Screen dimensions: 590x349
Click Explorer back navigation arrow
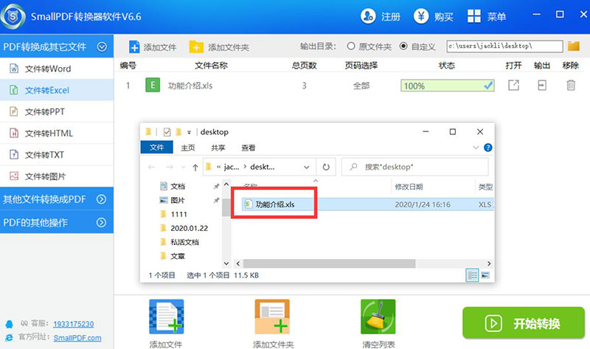(152, 167)
